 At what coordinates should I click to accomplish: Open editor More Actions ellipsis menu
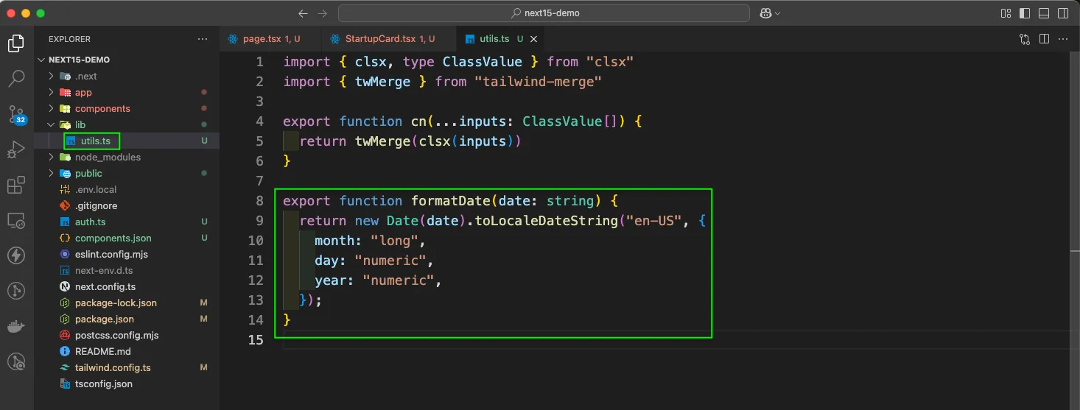pyautogui.click(x=1063, y=39)
